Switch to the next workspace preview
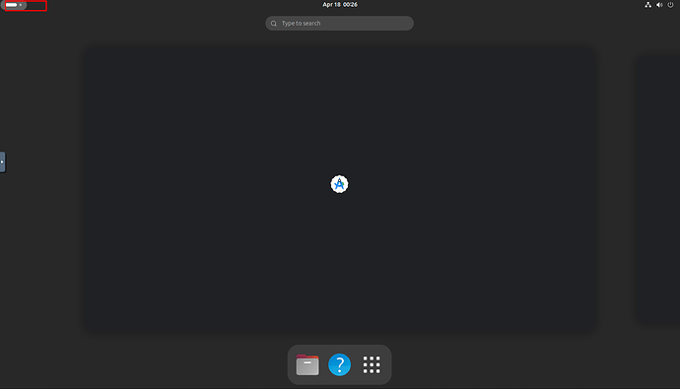Viewport: 680px width, 389px height. click(x=658, y=189)
